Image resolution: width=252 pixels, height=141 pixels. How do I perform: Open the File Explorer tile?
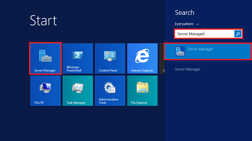pos(142,91)
